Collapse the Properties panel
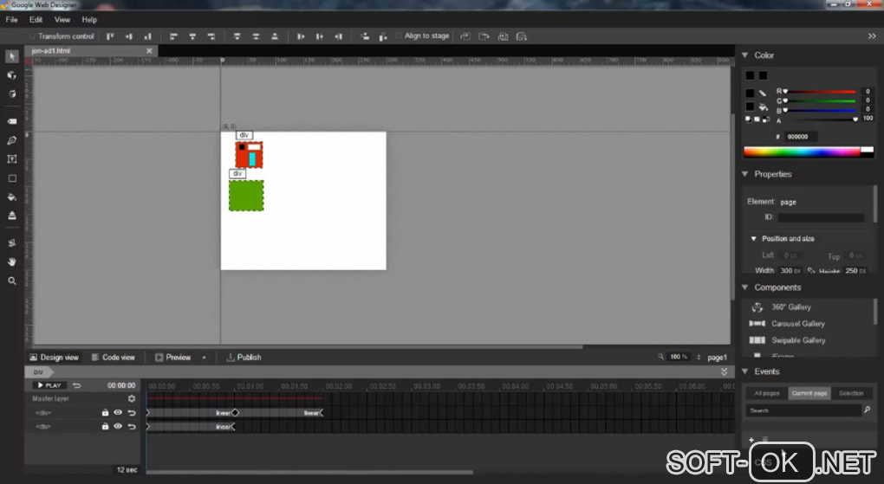884x484 pixels. [744, 174]
